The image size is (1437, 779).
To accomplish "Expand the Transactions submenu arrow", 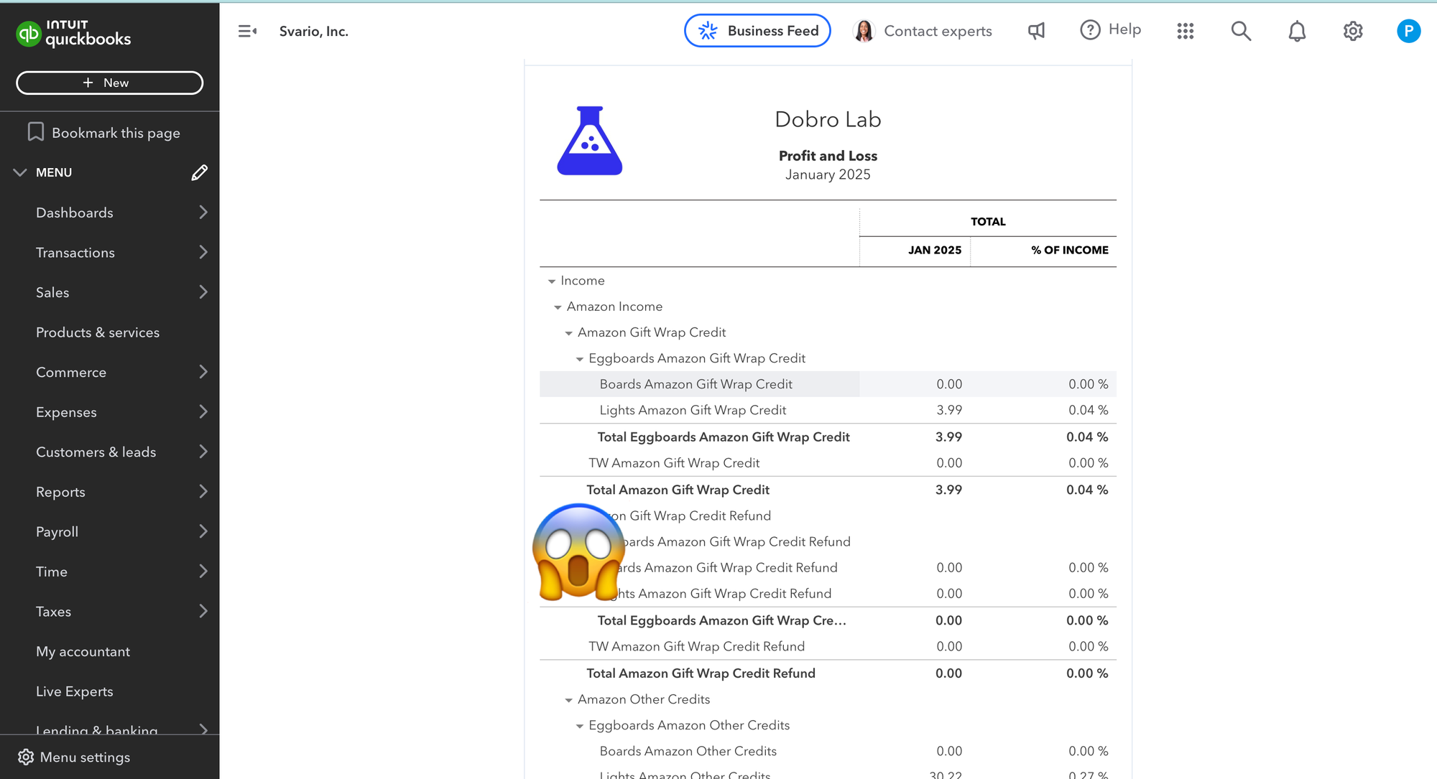I will click(x=203, y=252).
